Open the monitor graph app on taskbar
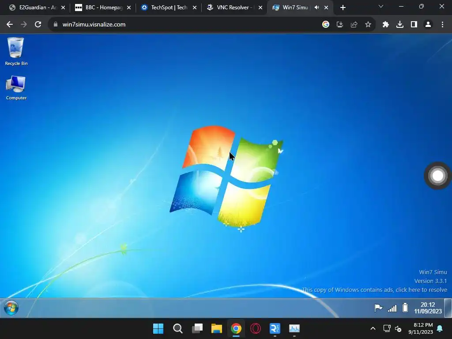 294,328
